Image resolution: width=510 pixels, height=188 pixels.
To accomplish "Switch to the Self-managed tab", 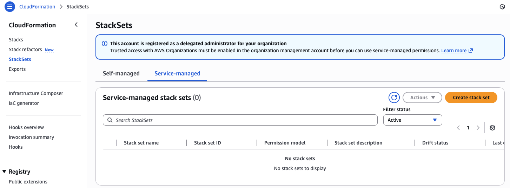I will pyautogui.click(x=121, y=73).
